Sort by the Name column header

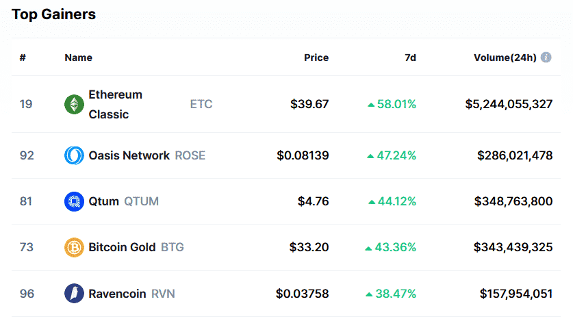78,58
